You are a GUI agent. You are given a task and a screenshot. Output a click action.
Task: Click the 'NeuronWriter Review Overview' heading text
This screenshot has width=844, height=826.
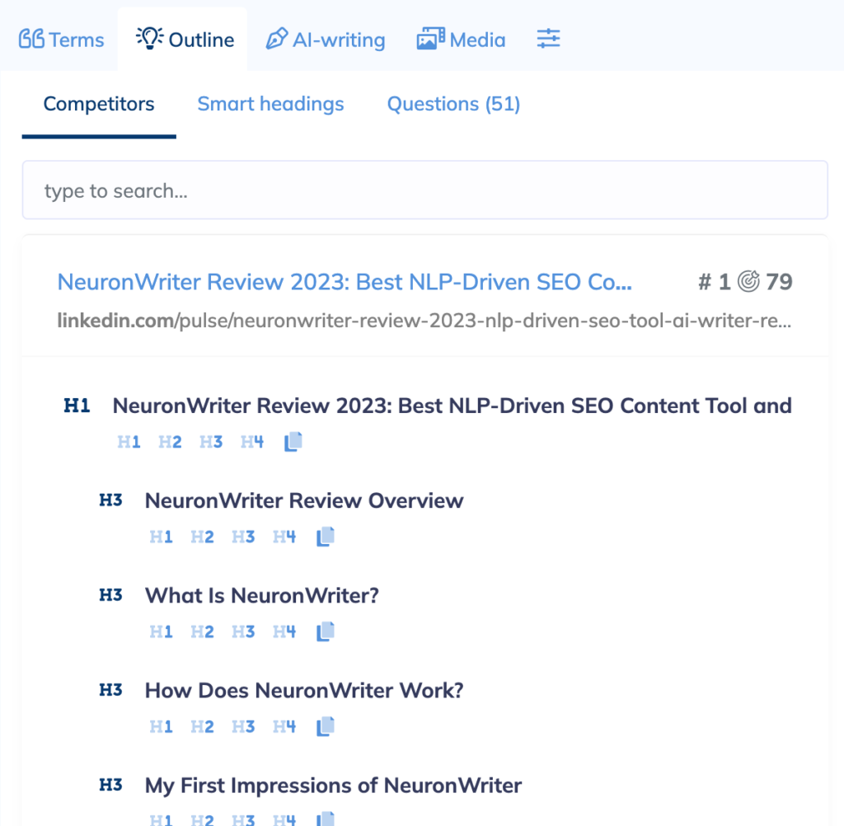coord(304,500)
